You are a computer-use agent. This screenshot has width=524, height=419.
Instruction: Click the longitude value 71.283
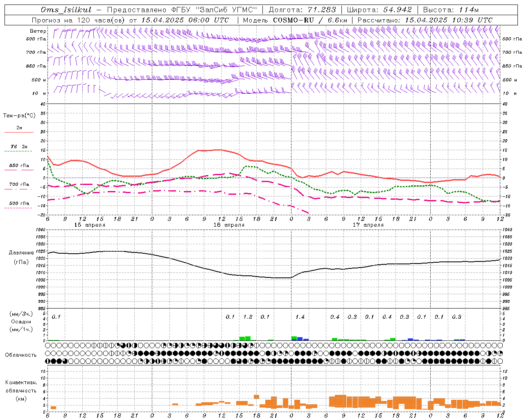point(323,10)
